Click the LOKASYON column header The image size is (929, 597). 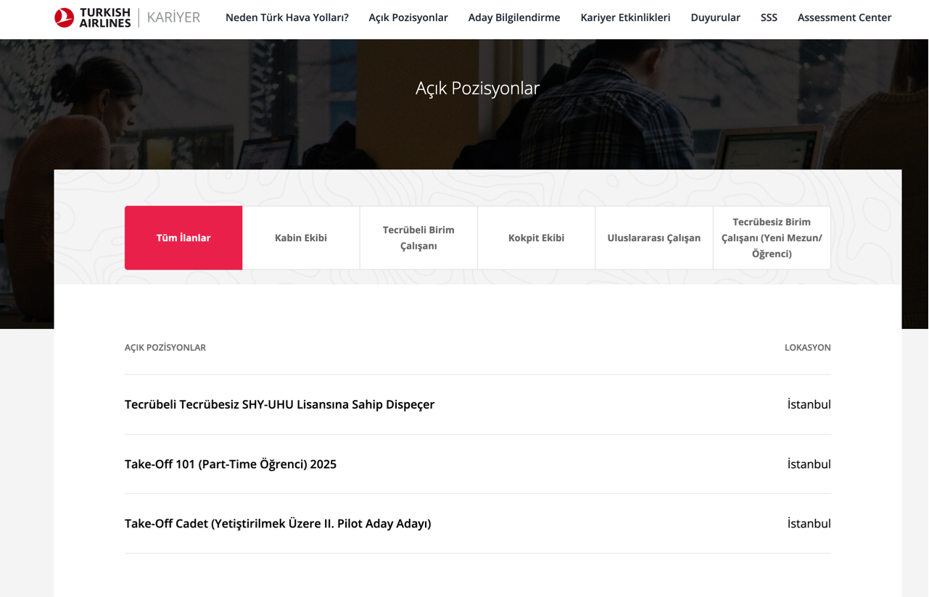[x=807, y=348]
